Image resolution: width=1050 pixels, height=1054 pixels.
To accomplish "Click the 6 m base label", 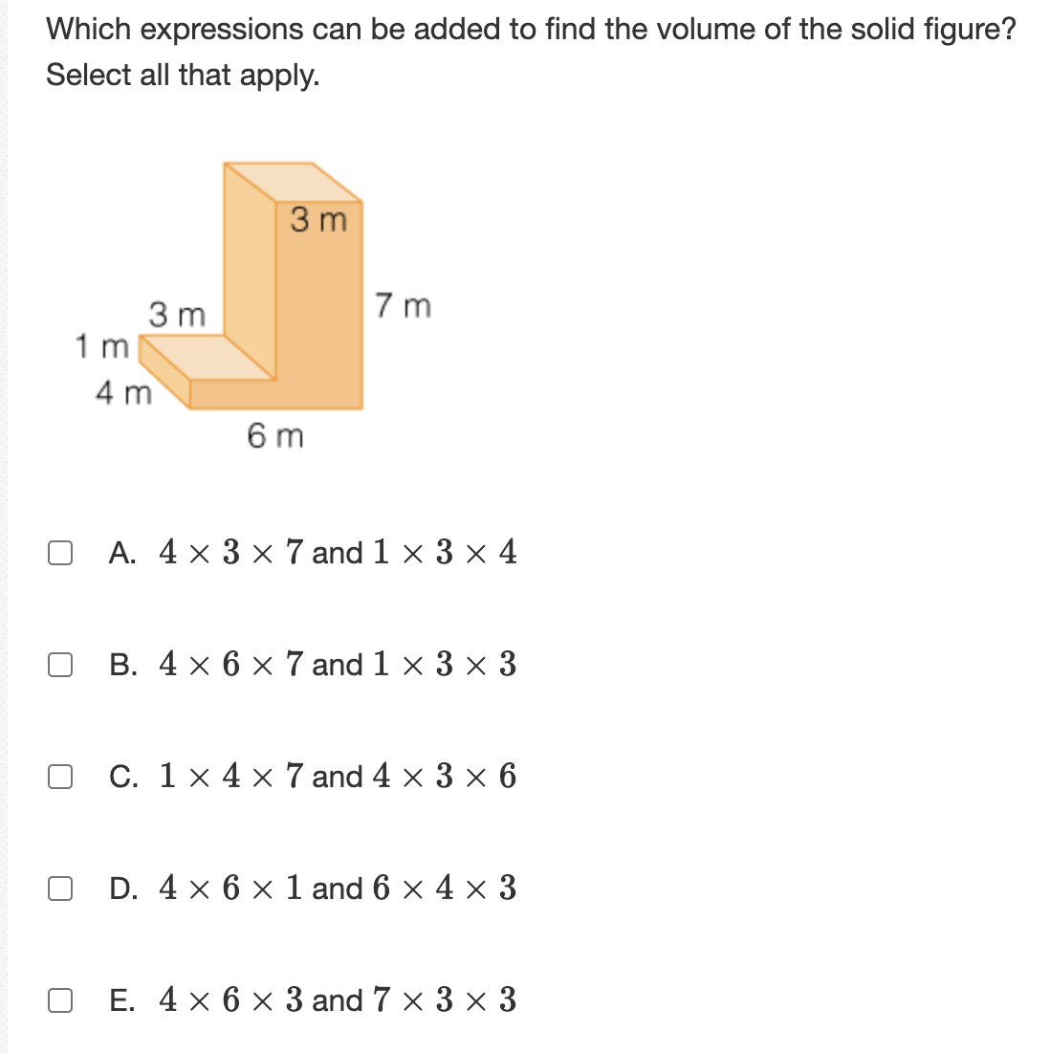I will (274, 436).
